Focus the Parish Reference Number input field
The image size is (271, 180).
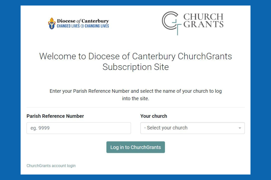tap(79, 128)
